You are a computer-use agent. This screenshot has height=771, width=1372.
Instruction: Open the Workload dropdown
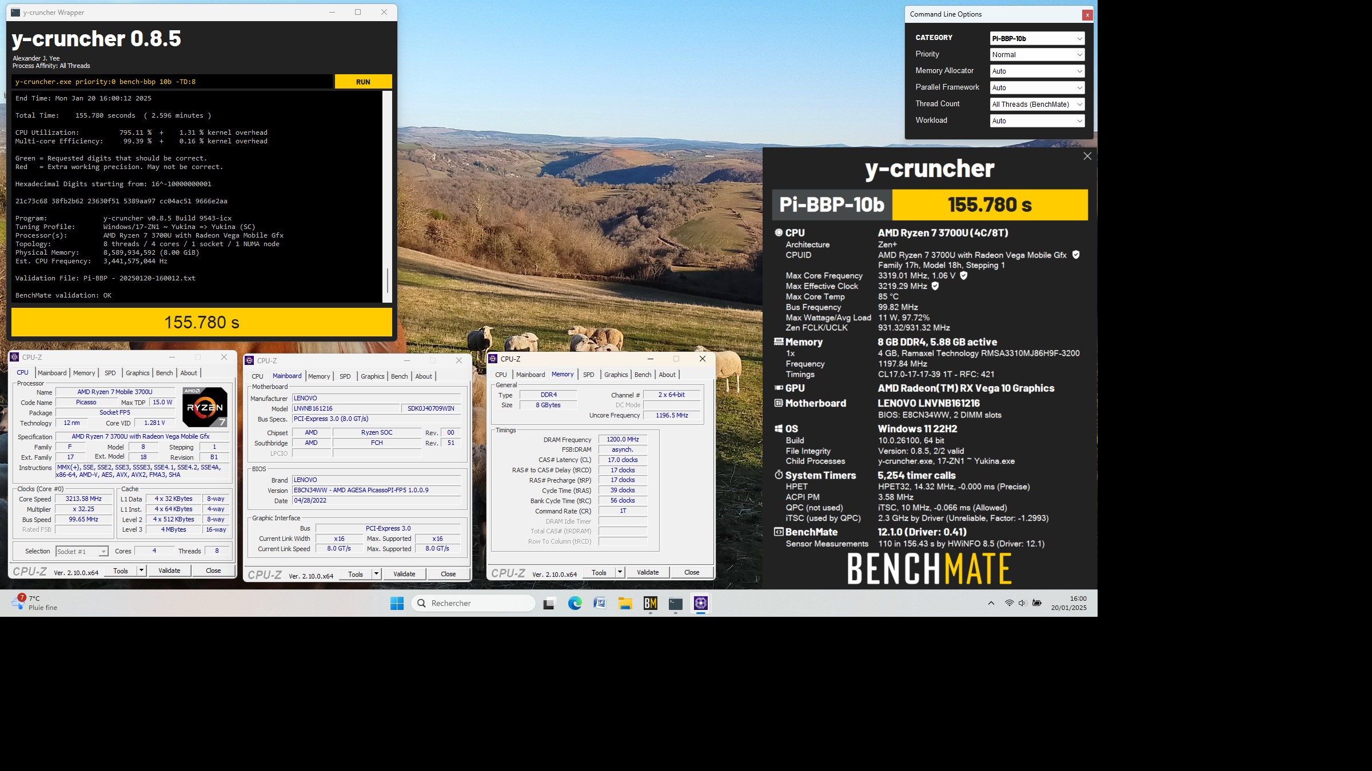click(x=1037, y=121)
